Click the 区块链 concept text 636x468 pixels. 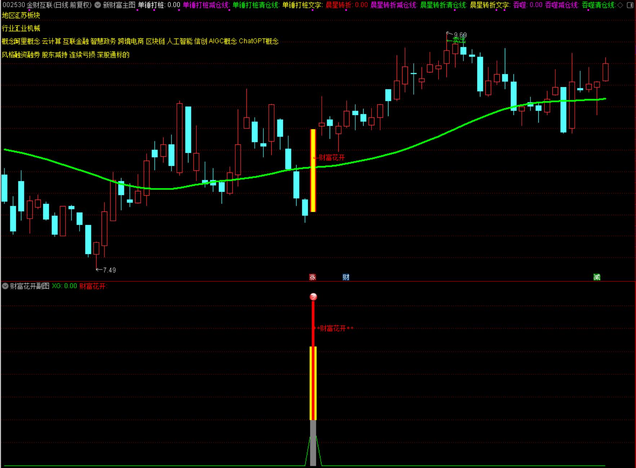point(155,41)
